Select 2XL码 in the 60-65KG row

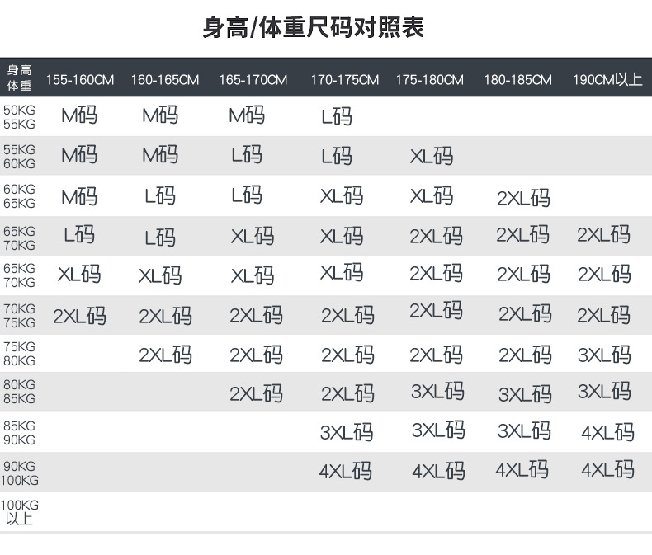coord(523,197)
